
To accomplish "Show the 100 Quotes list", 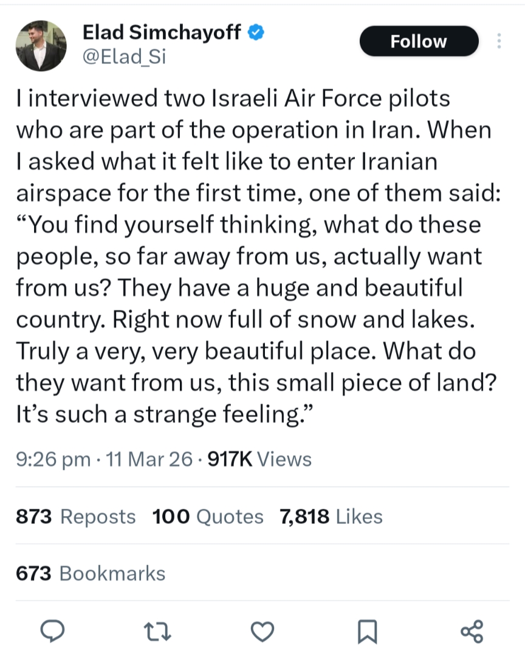I will pos(208,517).
